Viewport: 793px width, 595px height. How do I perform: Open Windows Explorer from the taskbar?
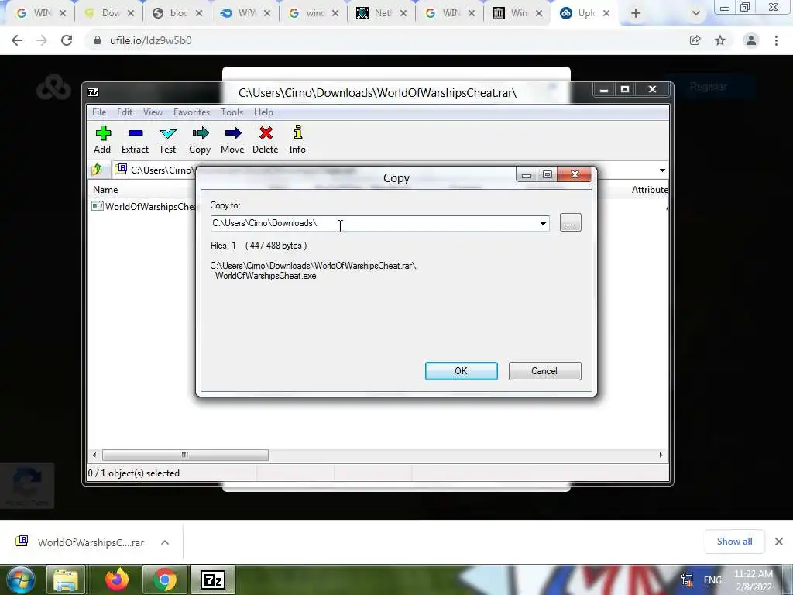pos(66,580)
